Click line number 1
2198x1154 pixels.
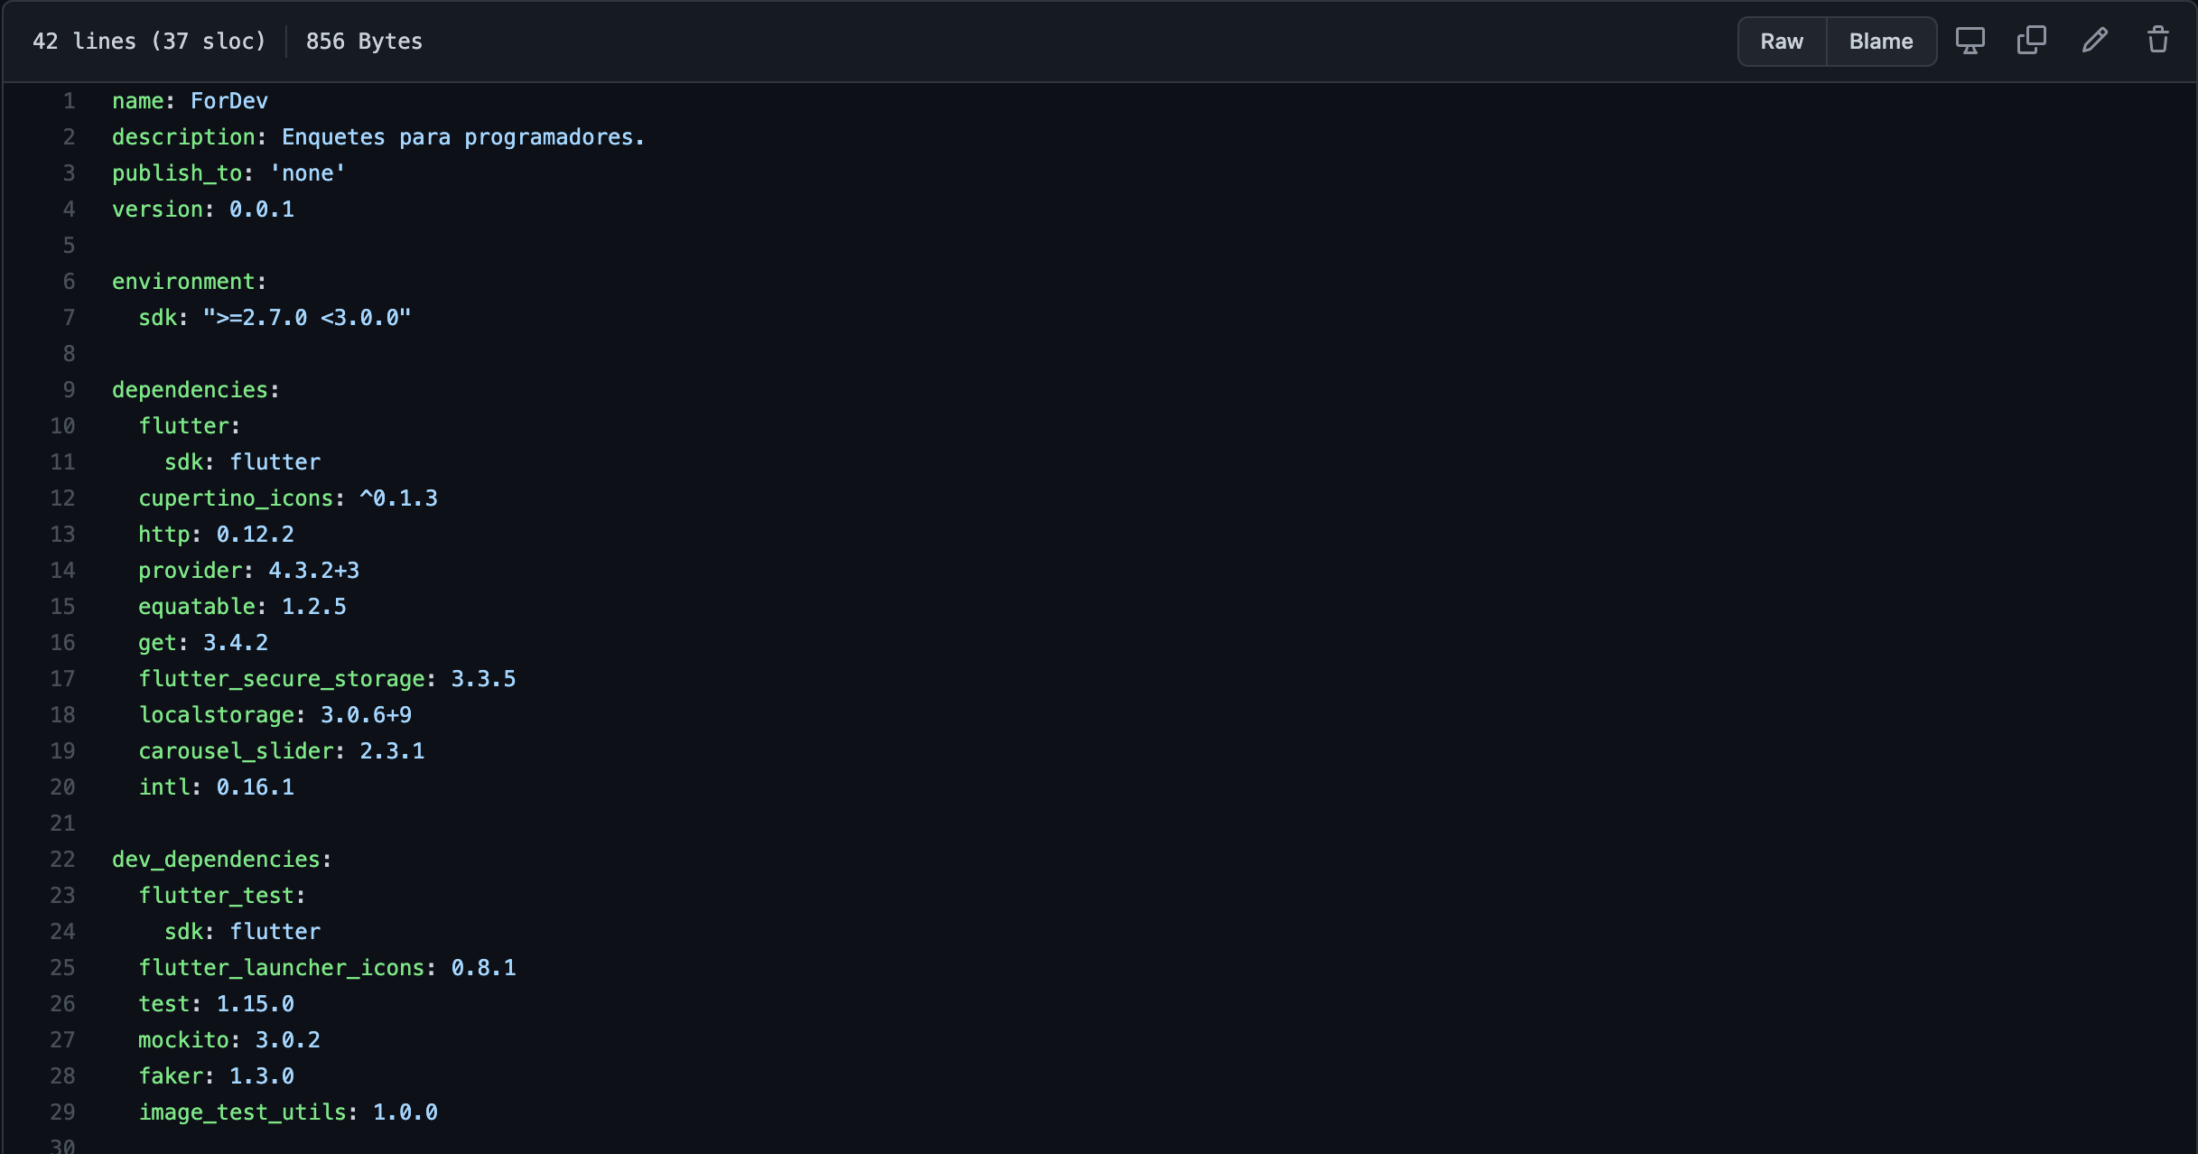tap(69, 101)
